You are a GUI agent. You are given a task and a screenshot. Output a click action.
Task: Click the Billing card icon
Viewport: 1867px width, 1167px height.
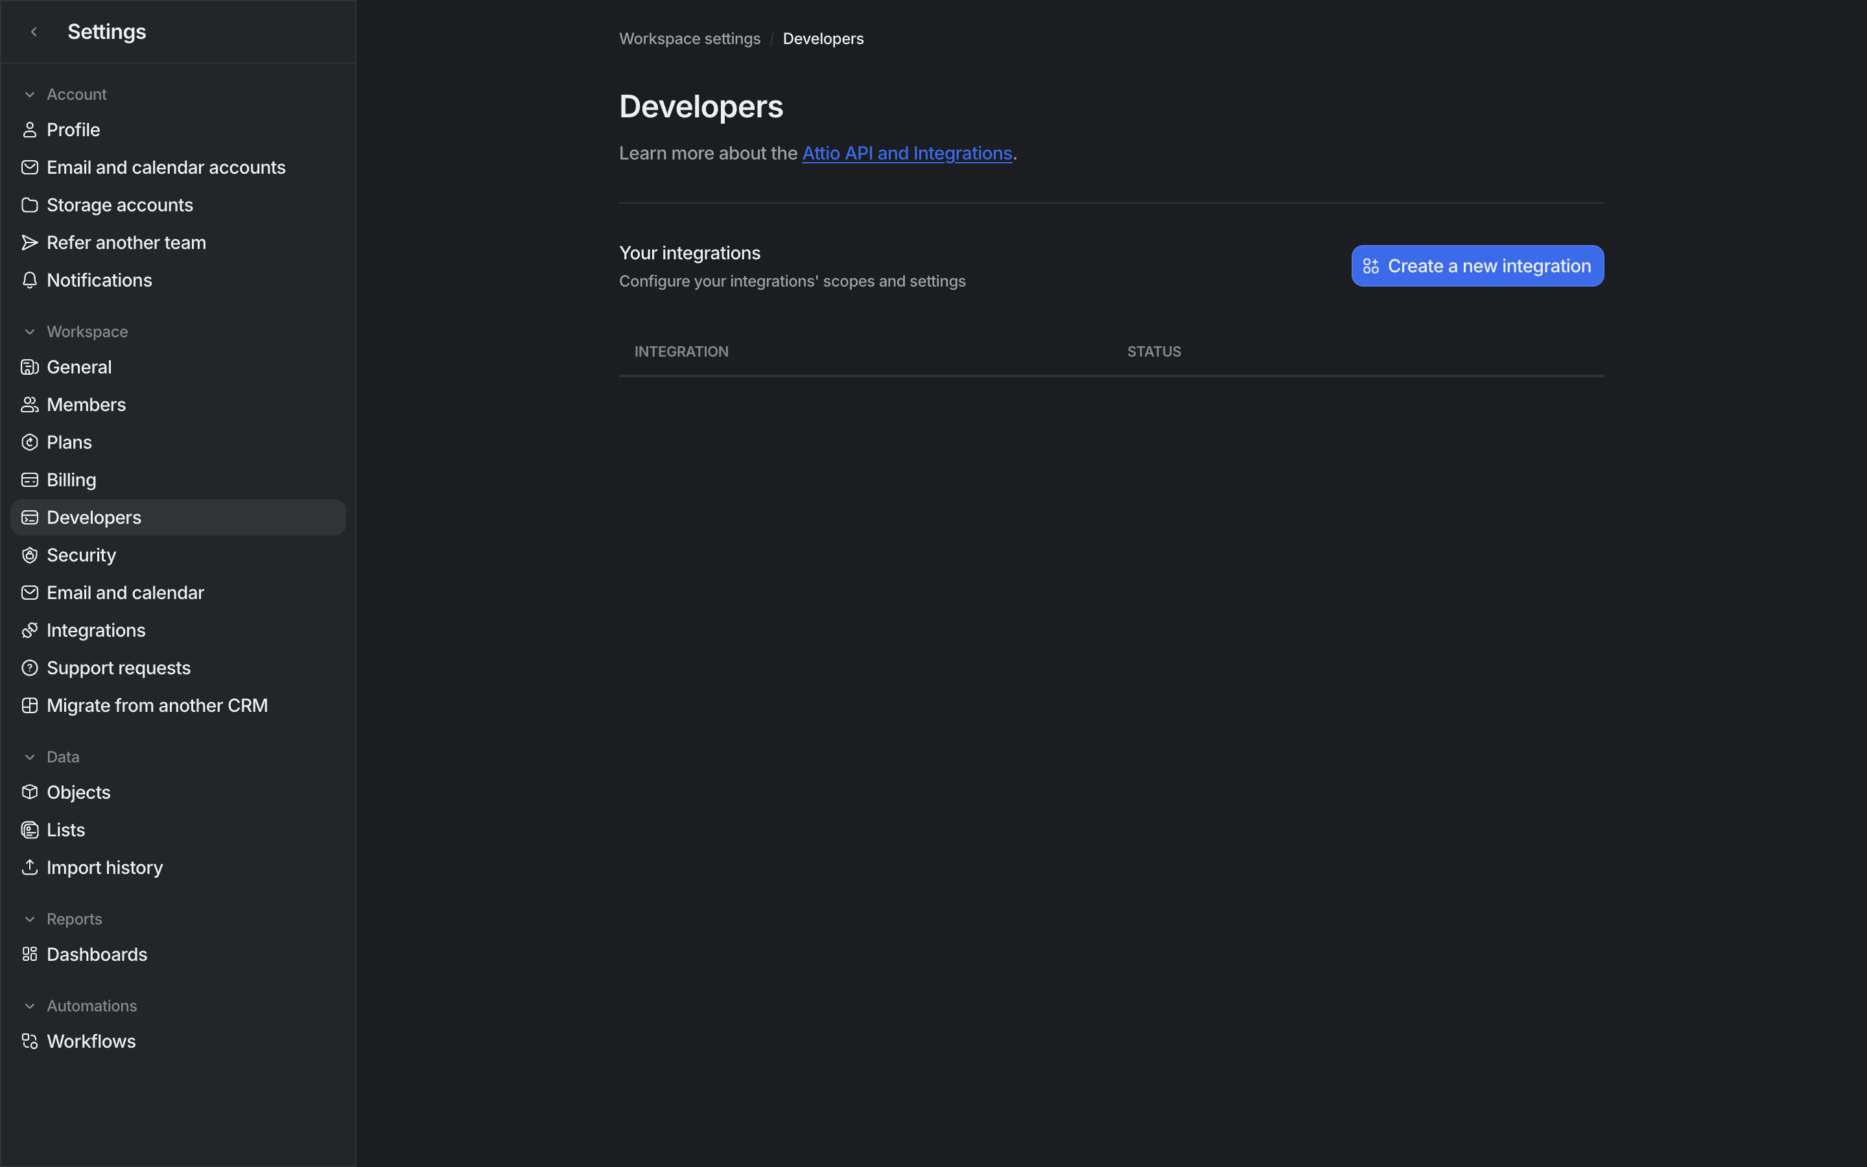[x=29, y=480]
